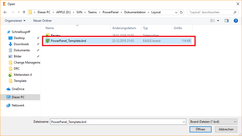Expand the Dateiname history dropdown arrow
242x136 pixels.
(x=184, y=122)
